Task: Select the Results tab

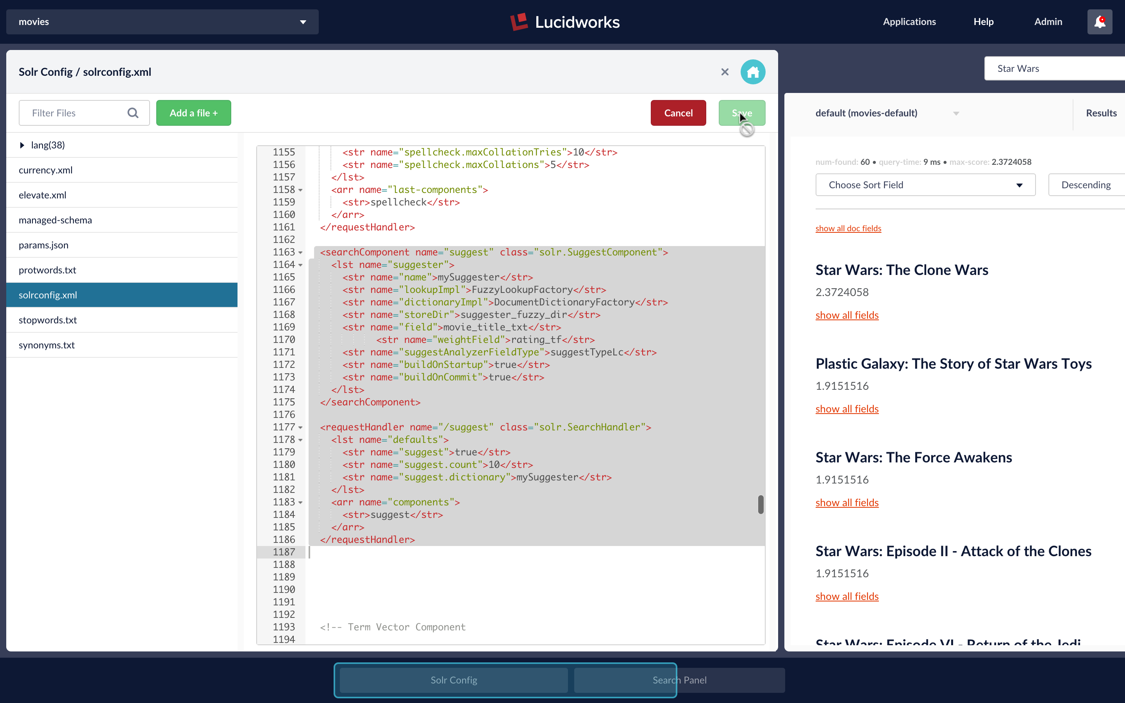Action: (1101, 113)
